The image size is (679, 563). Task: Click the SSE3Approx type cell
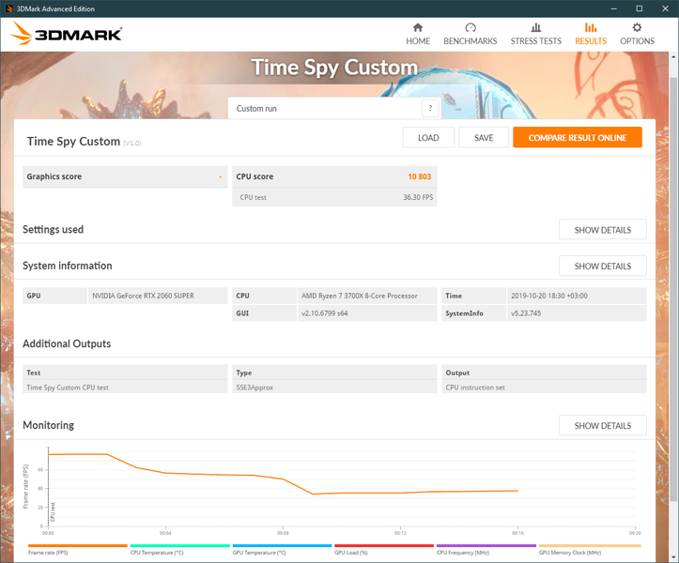(334, 388)
